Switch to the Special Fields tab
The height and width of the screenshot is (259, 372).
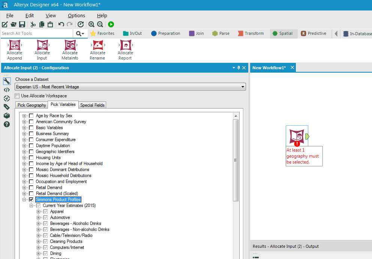point(92,105)
